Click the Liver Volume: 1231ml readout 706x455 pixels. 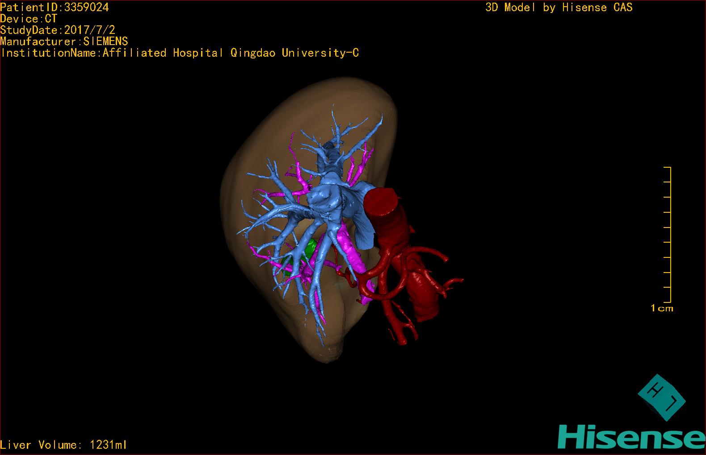(x=63, y=445)
